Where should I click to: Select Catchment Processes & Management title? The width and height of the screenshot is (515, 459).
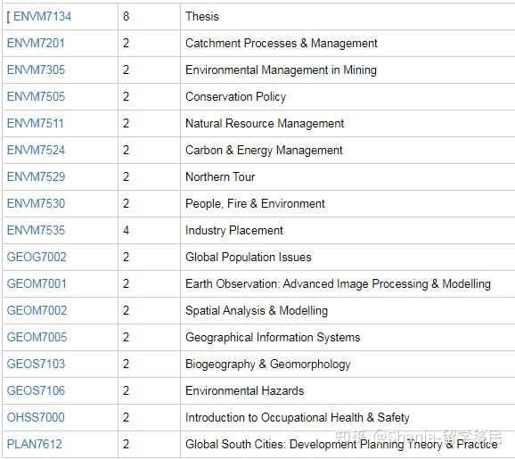point(282,43)
